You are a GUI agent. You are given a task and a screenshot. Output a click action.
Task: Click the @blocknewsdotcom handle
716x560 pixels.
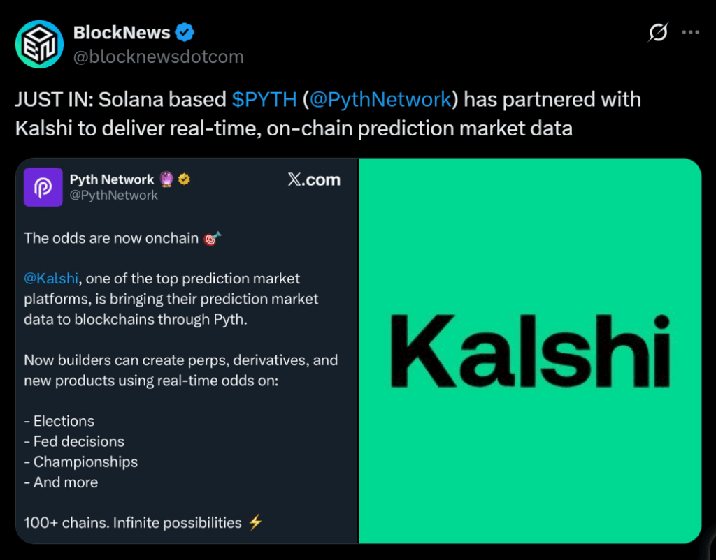(x=158, y=57)
